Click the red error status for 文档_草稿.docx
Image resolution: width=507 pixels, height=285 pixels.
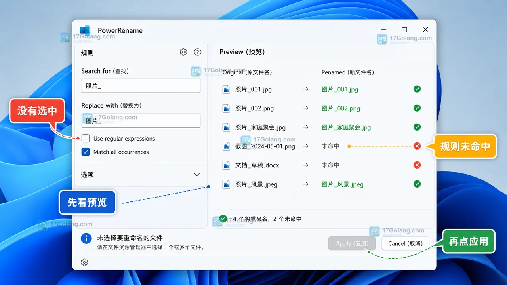[x=417, y=165]
